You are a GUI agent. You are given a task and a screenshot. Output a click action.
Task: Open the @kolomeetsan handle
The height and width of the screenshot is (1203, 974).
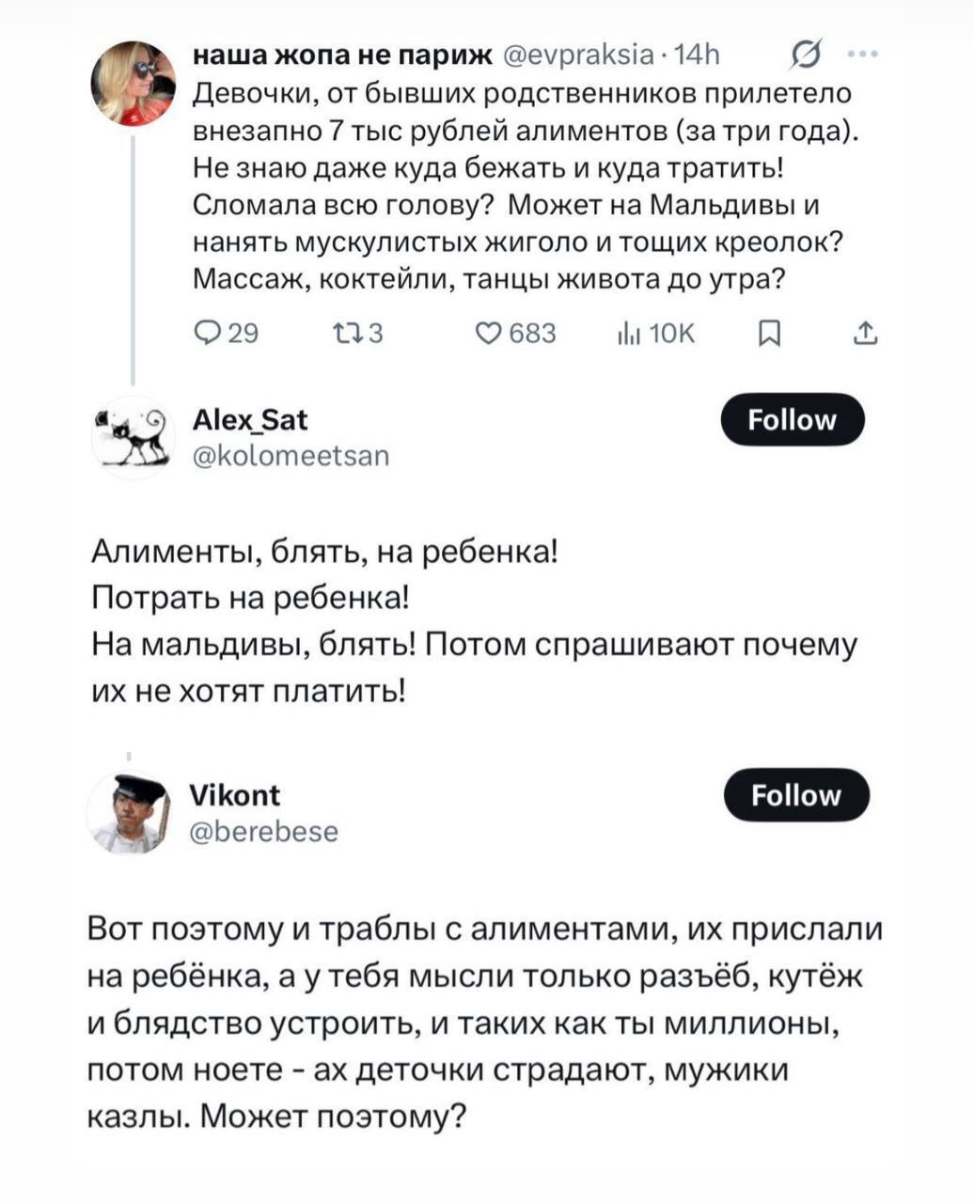(x=290, y=456)
